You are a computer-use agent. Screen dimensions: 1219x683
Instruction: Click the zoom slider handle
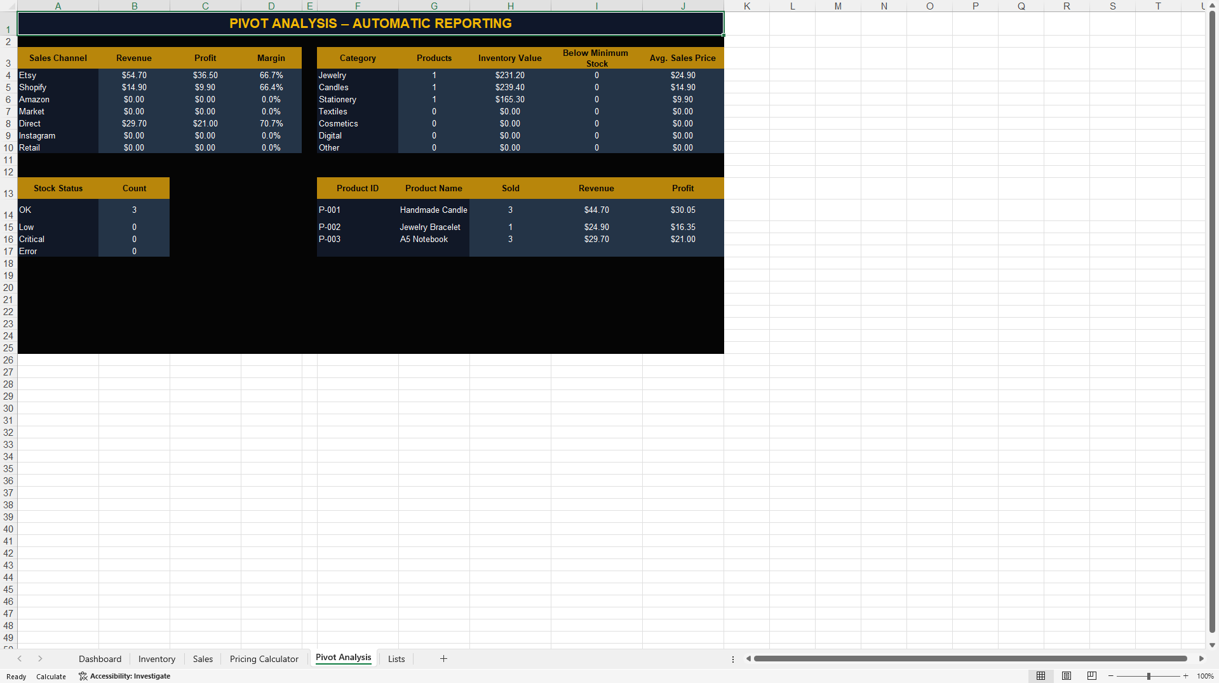[1148, 676]
